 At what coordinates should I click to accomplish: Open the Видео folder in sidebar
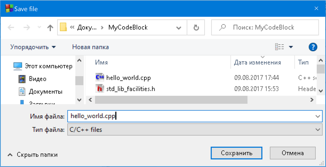[37, 79]
